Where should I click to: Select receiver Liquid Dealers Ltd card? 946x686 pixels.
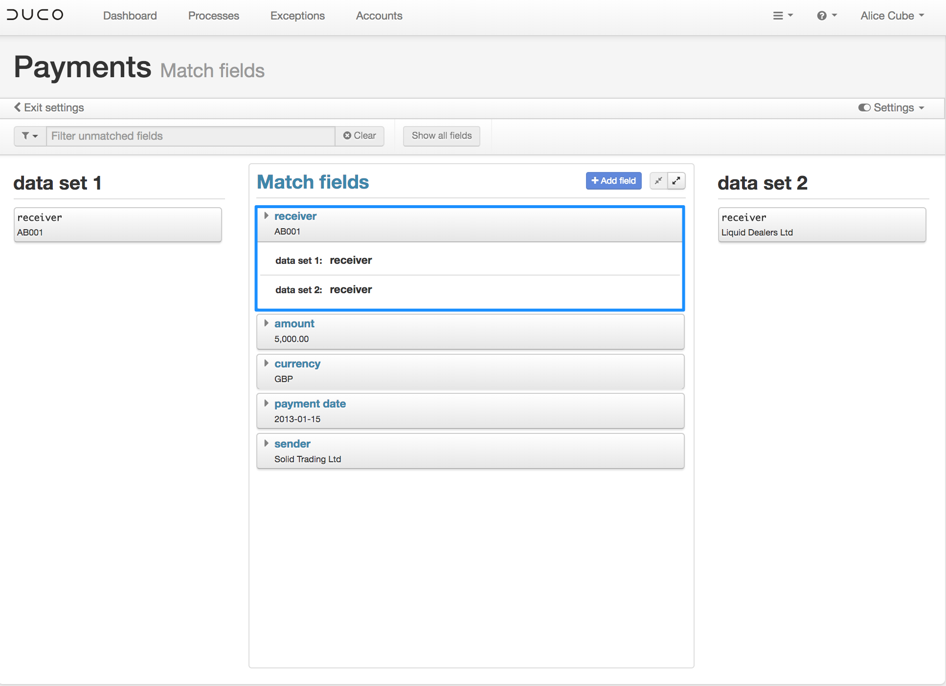click(822, 225)
